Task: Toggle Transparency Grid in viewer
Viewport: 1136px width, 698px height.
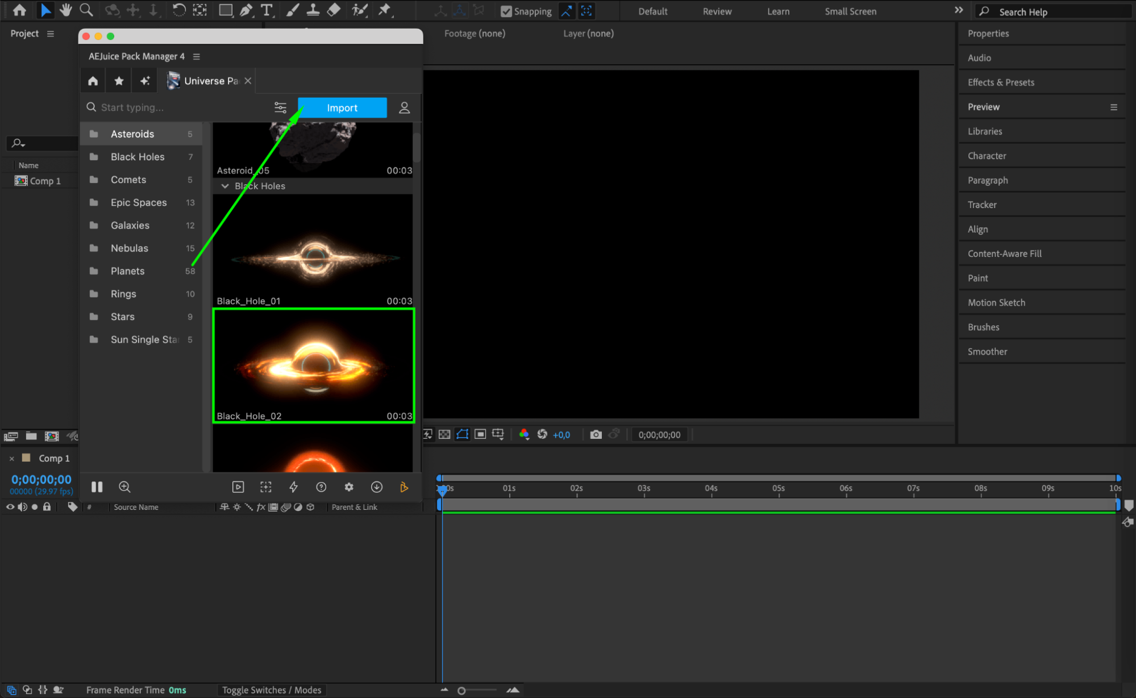Action: click(x=445, y=435)
